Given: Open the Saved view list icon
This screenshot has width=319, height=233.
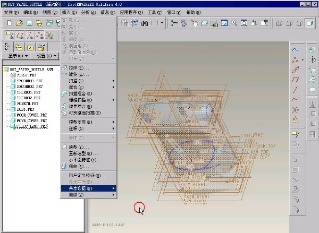Looking at the screenshot, I should (264, 23).
